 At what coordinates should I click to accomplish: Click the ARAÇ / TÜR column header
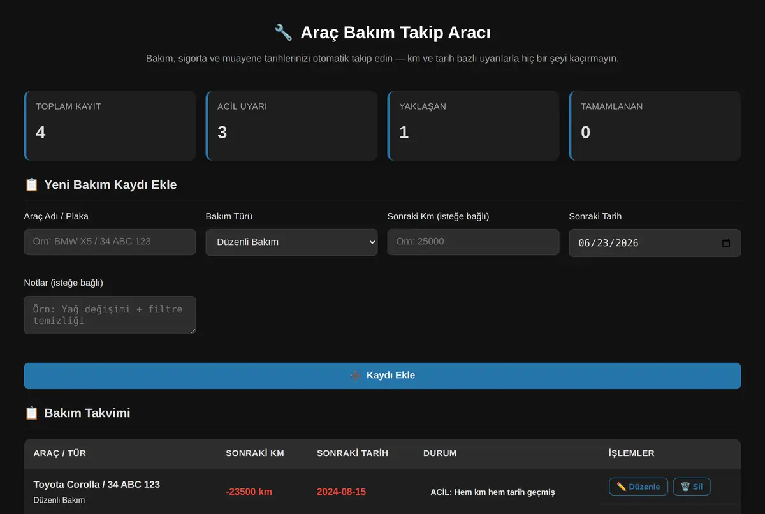60,453
